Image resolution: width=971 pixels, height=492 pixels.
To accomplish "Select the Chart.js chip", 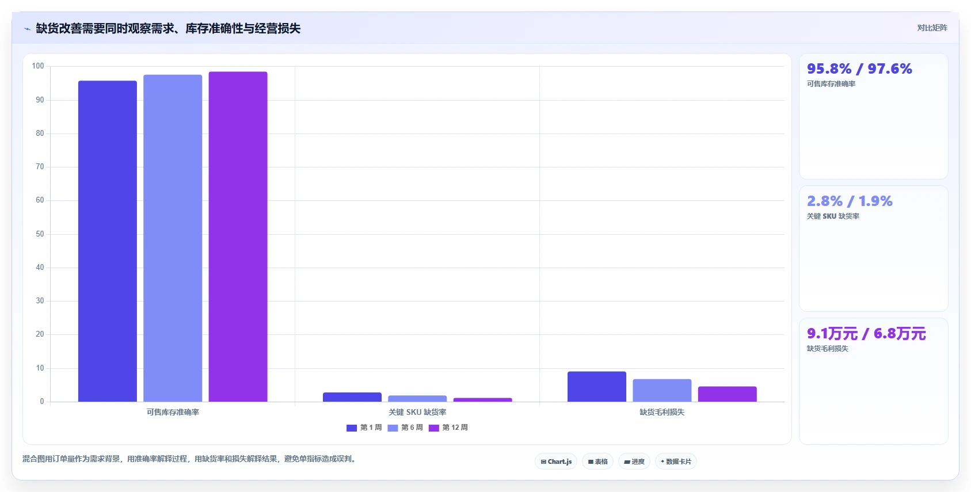I will [x=556, y=462].
